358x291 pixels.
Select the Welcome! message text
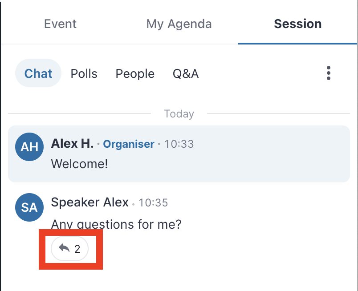[79, 164]
